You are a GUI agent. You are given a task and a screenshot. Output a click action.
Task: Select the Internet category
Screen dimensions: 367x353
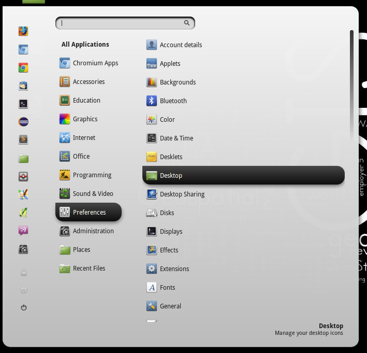point(89,137)
